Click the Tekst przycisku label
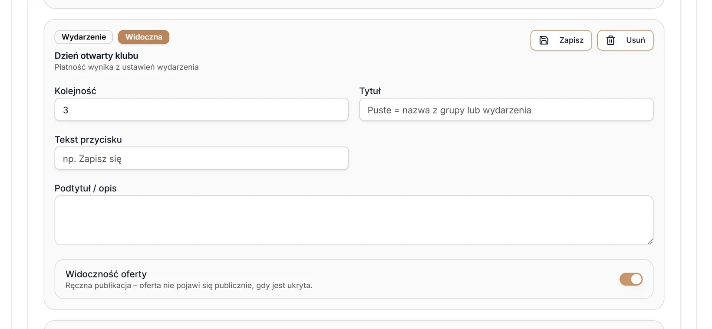This screenshot has height=329, width=712. pos(88,140)
